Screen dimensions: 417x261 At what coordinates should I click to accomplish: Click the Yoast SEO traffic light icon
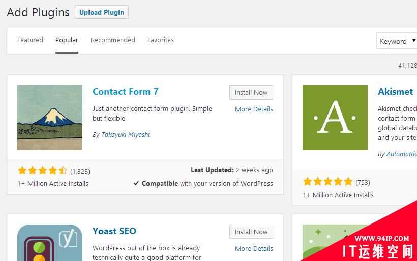point(50,243)
